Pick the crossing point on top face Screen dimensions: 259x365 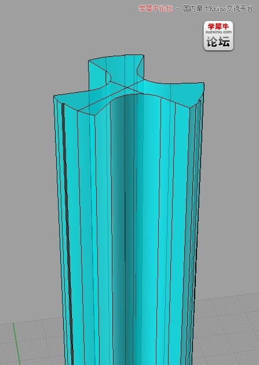coord(127,87)
